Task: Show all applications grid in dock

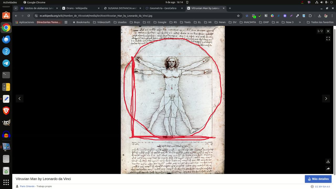Action: tap(6, 182)
